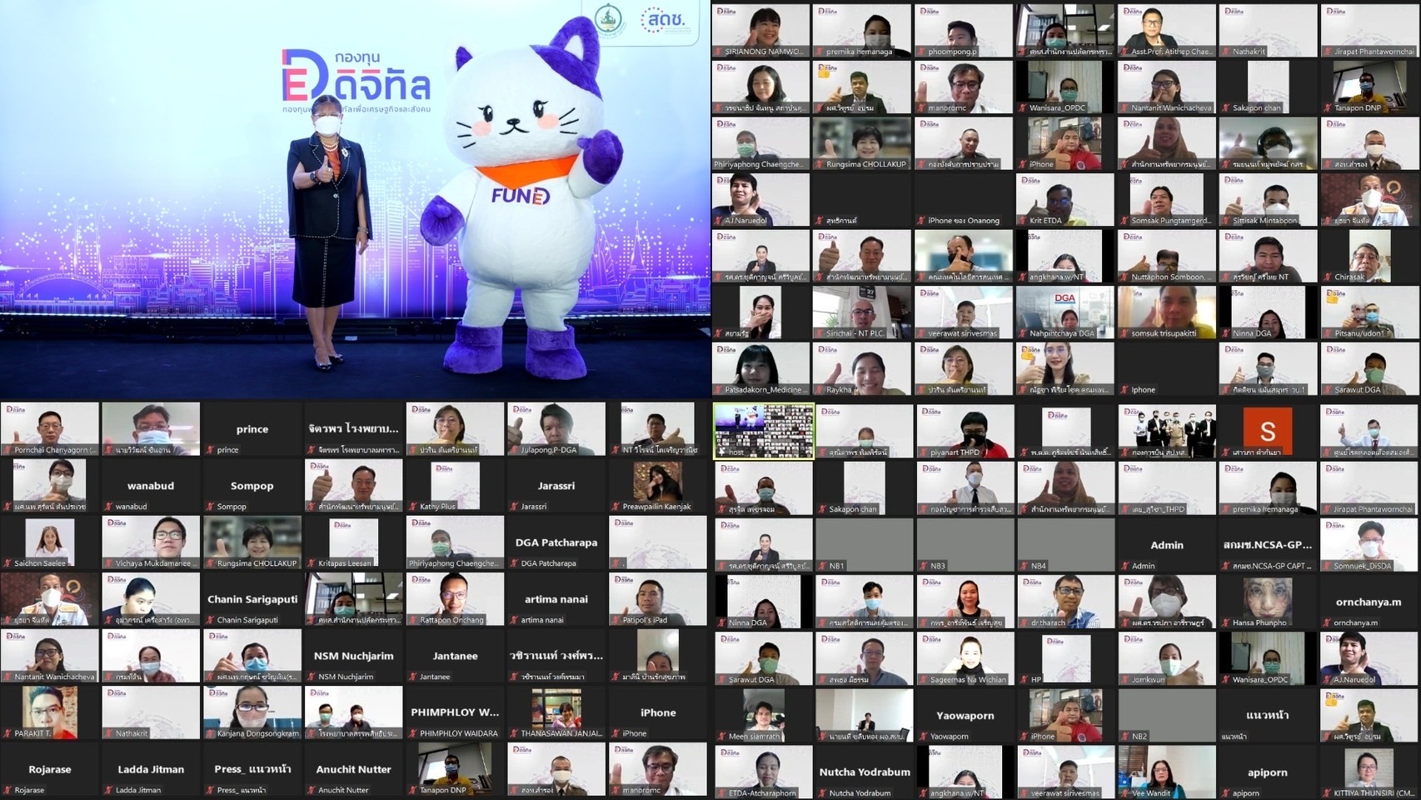This screenshot has height=800, width=1421.
Task: Select Somsak Pungtamgerd's video tile
Action: click(x=1167, y=199)
